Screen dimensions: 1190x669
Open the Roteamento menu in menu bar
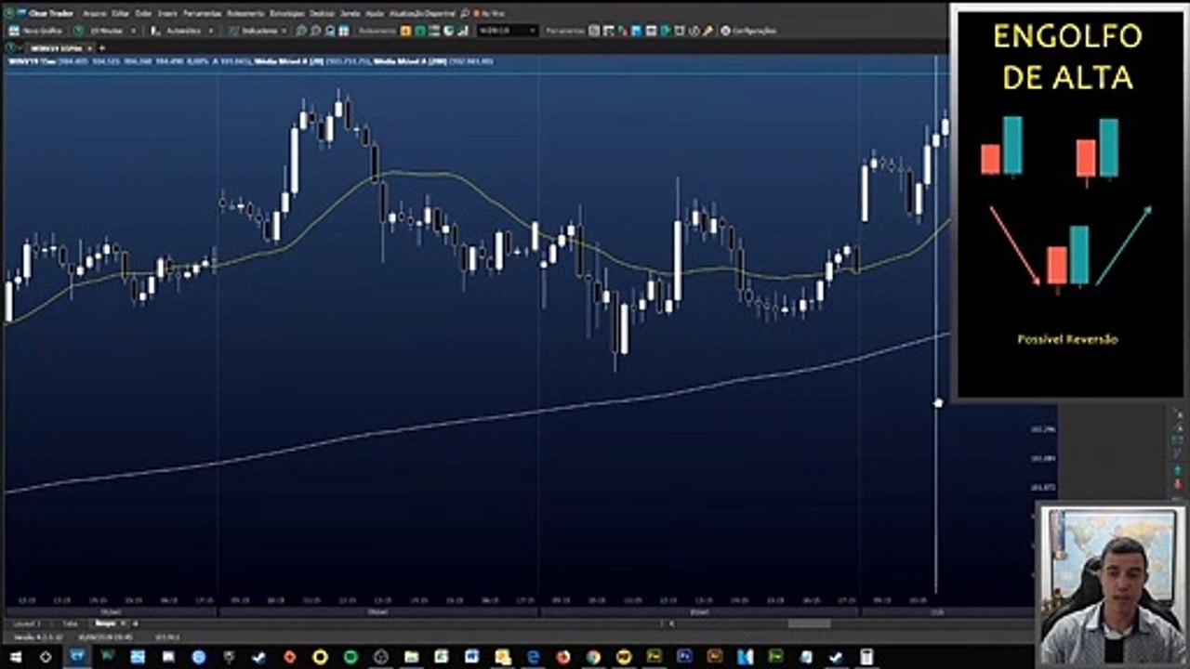tap(245, 14)
